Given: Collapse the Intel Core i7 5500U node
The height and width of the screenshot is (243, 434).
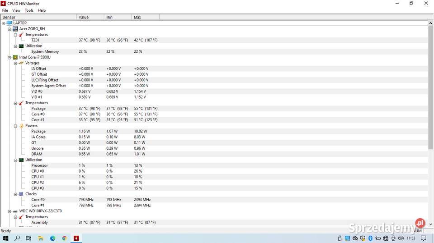Looking at the screenshot, I should pyautogui.click(x=9, y=57).
